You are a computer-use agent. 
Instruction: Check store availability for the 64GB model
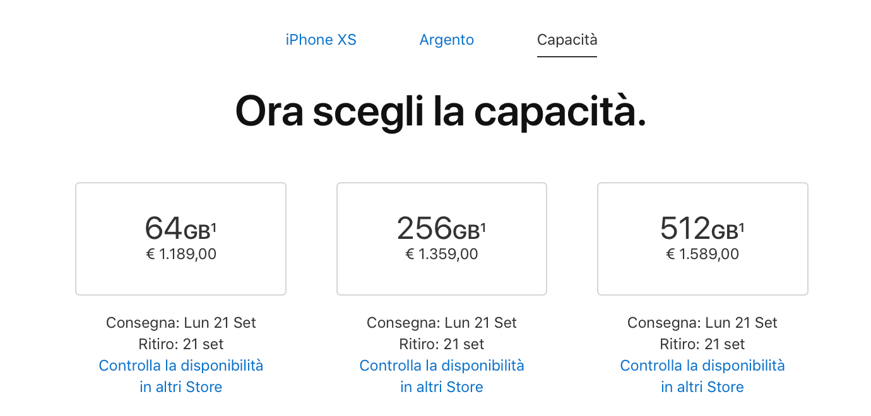[181, 376]
